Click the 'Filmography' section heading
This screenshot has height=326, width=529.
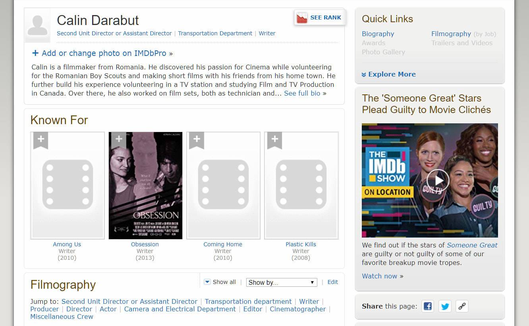point(63,285)
